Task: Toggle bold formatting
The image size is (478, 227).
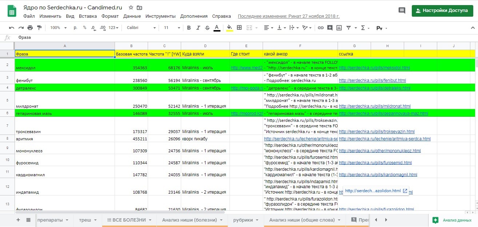Action: tap(189, 28)
